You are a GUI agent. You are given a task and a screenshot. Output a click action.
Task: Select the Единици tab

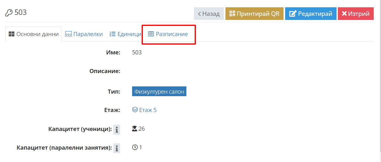[125, 34]
